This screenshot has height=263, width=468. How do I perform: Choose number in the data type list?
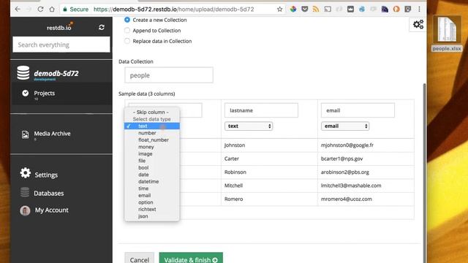152,133
